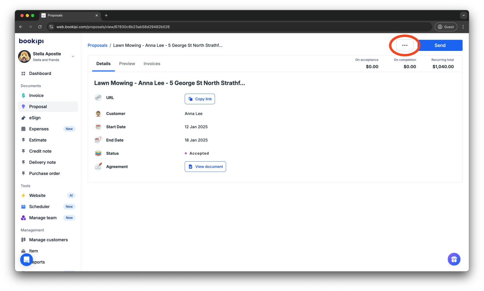Viewport: 484px width, 291px height.
Task: Open the Guest profile button
Action: click(446, 27)
